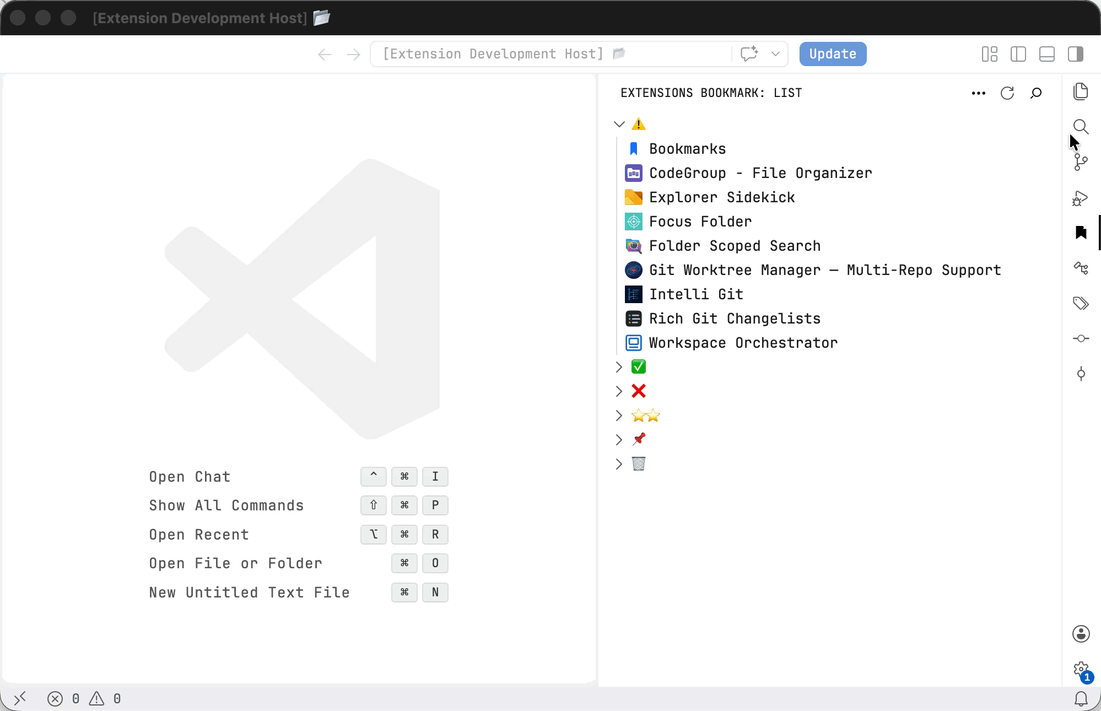This screenshot has width=1101, height=711.
Task: Open the tags icon view in activity bar
Action: coord(1081,303)
